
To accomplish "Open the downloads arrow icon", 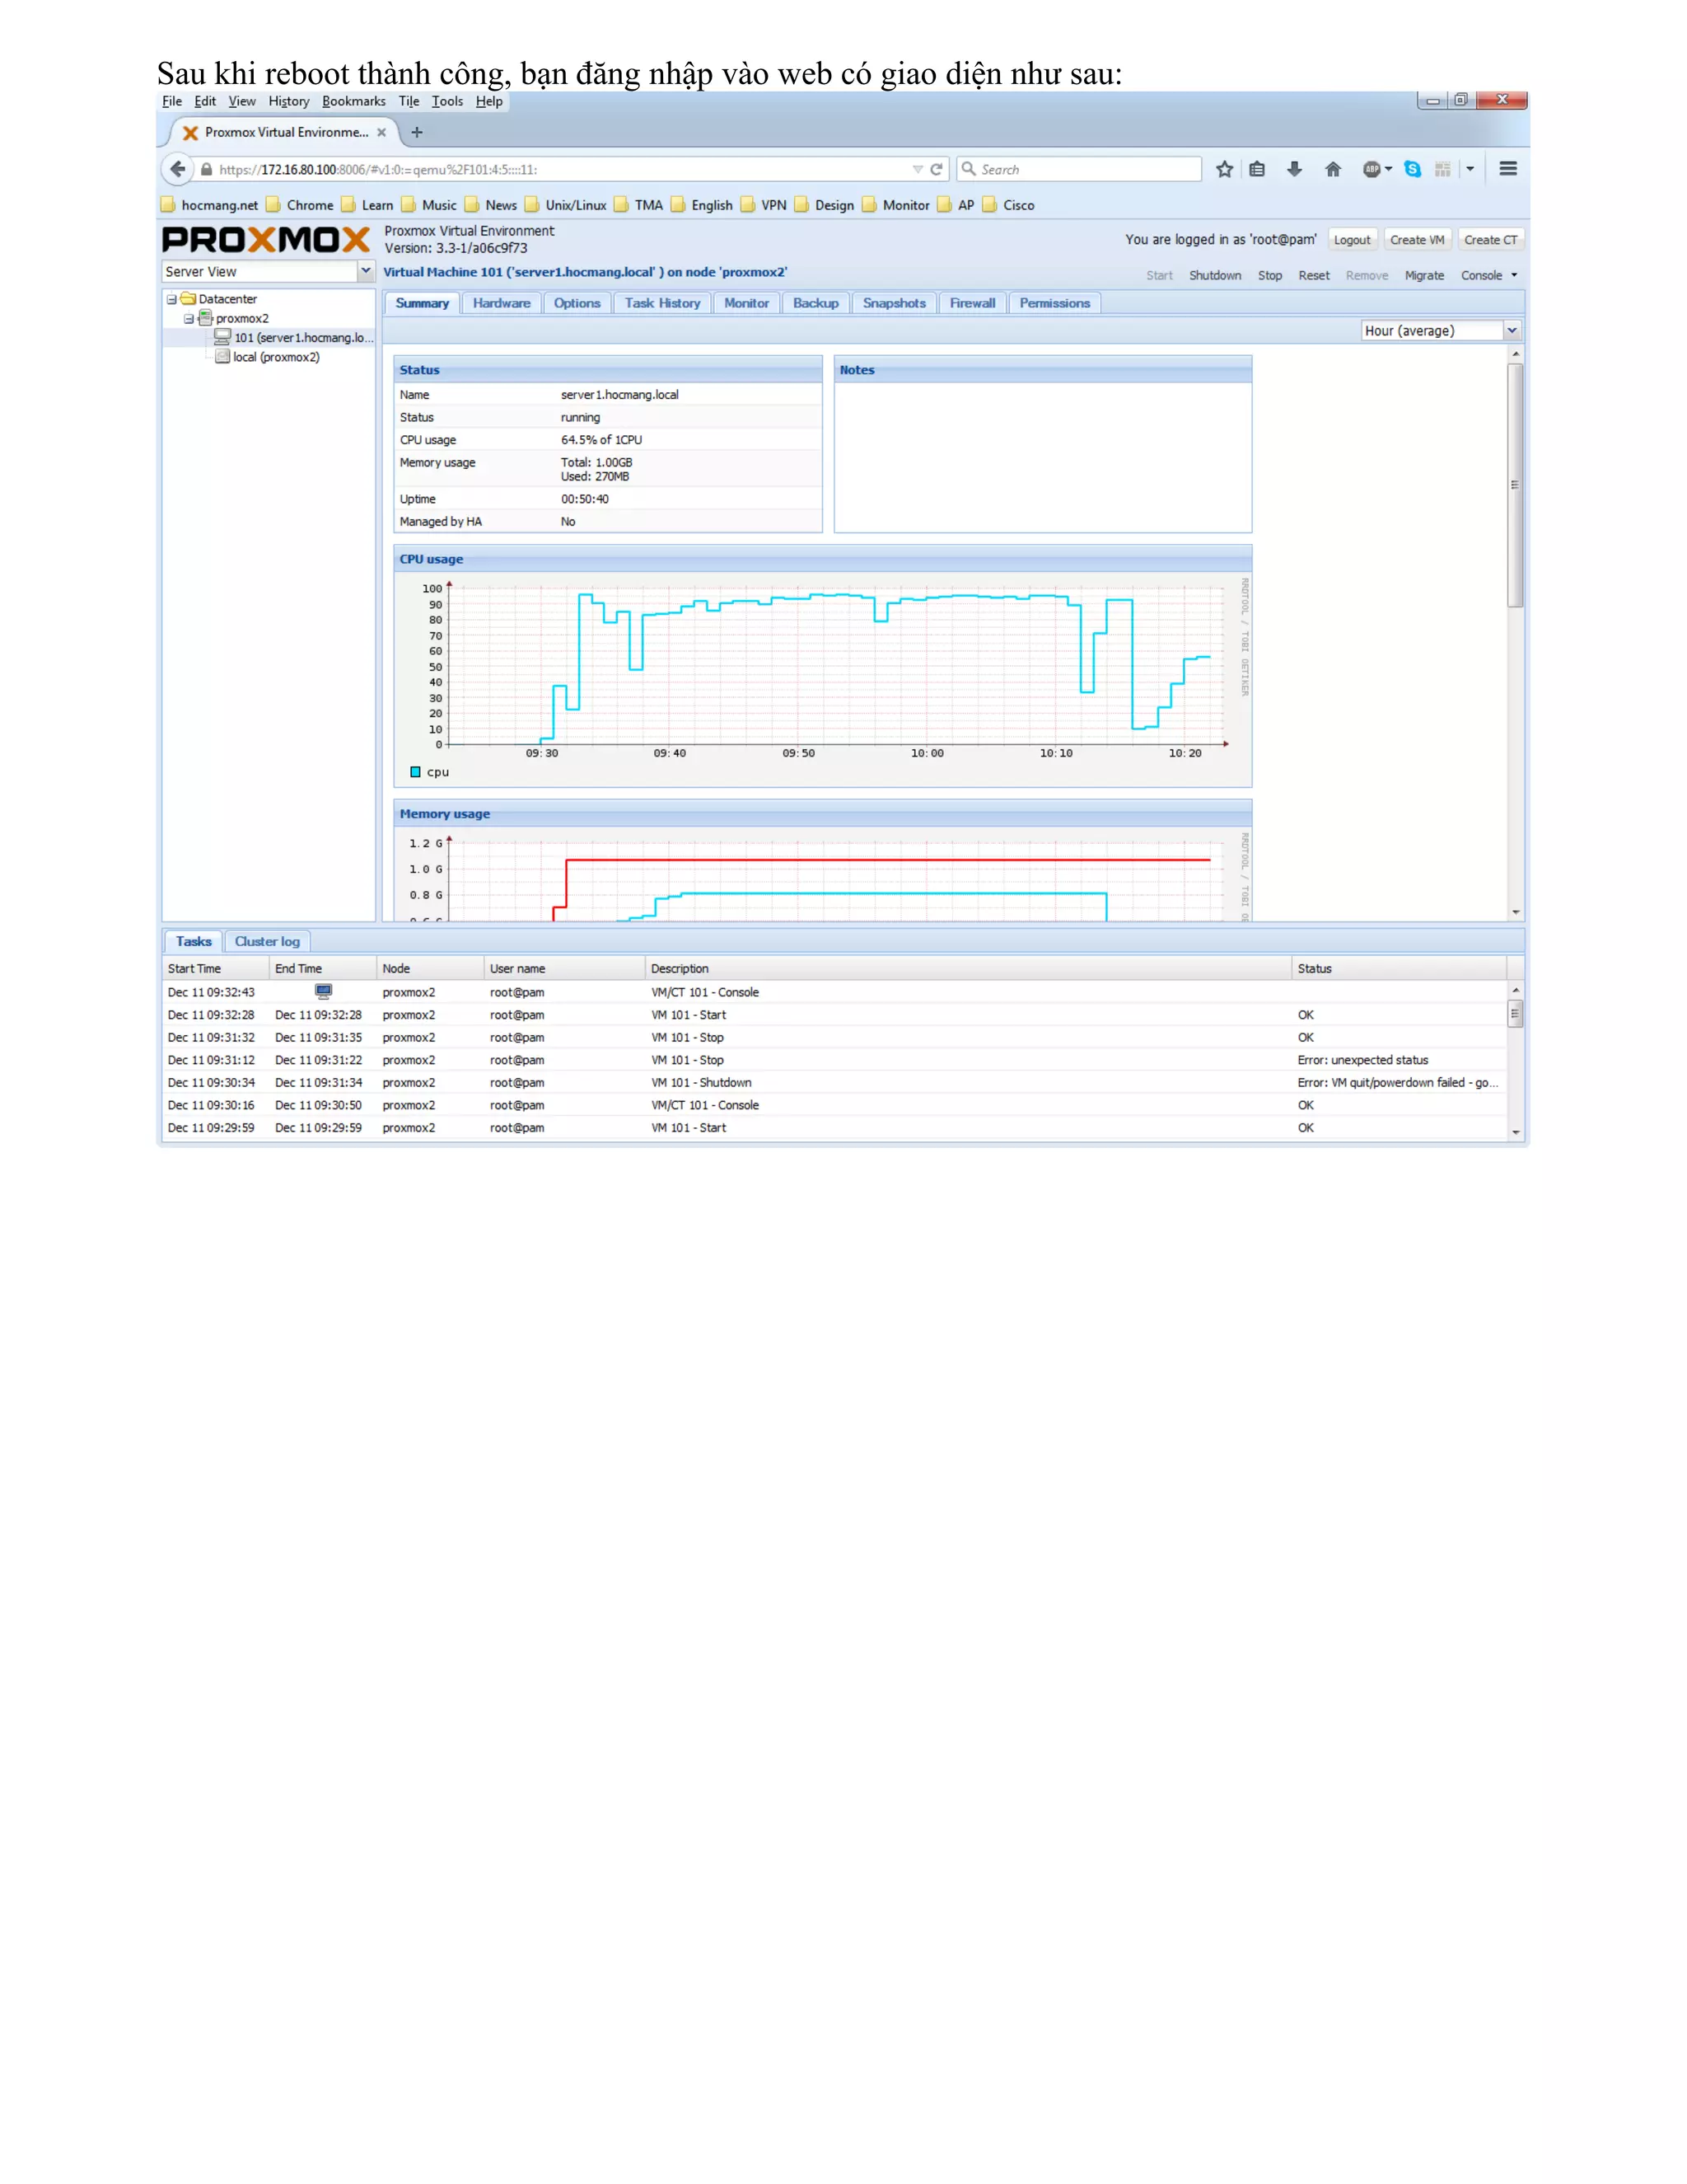I will click(x=1294, y=169).
